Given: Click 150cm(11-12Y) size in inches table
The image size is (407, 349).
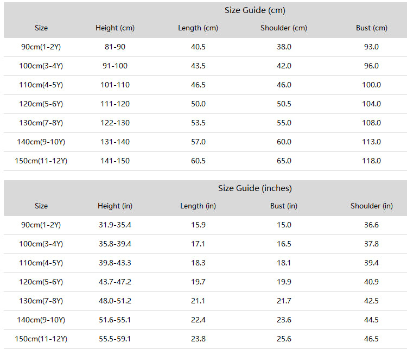Looking at the screenshot, I should (x=41, y=339).
